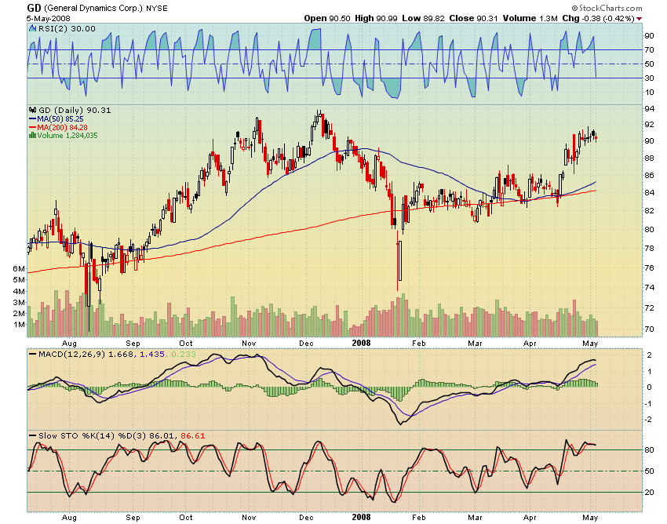Click the RSI indicator icon beside RSI(2)
Image resolution: width=667 pixels, height=524 pixels.
pos(32,28)
